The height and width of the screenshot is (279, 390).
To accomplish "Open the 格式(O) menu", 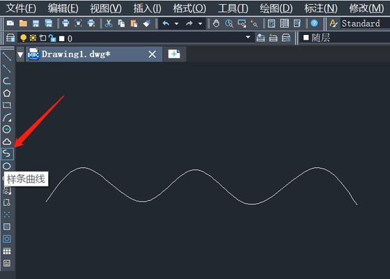I will [189, 8].
